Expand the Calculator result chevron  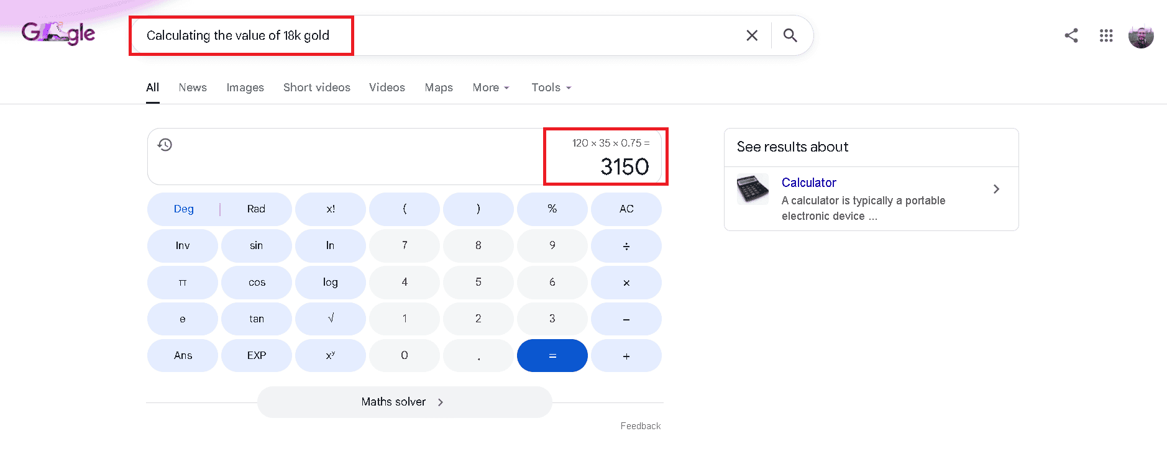(996, 189)
